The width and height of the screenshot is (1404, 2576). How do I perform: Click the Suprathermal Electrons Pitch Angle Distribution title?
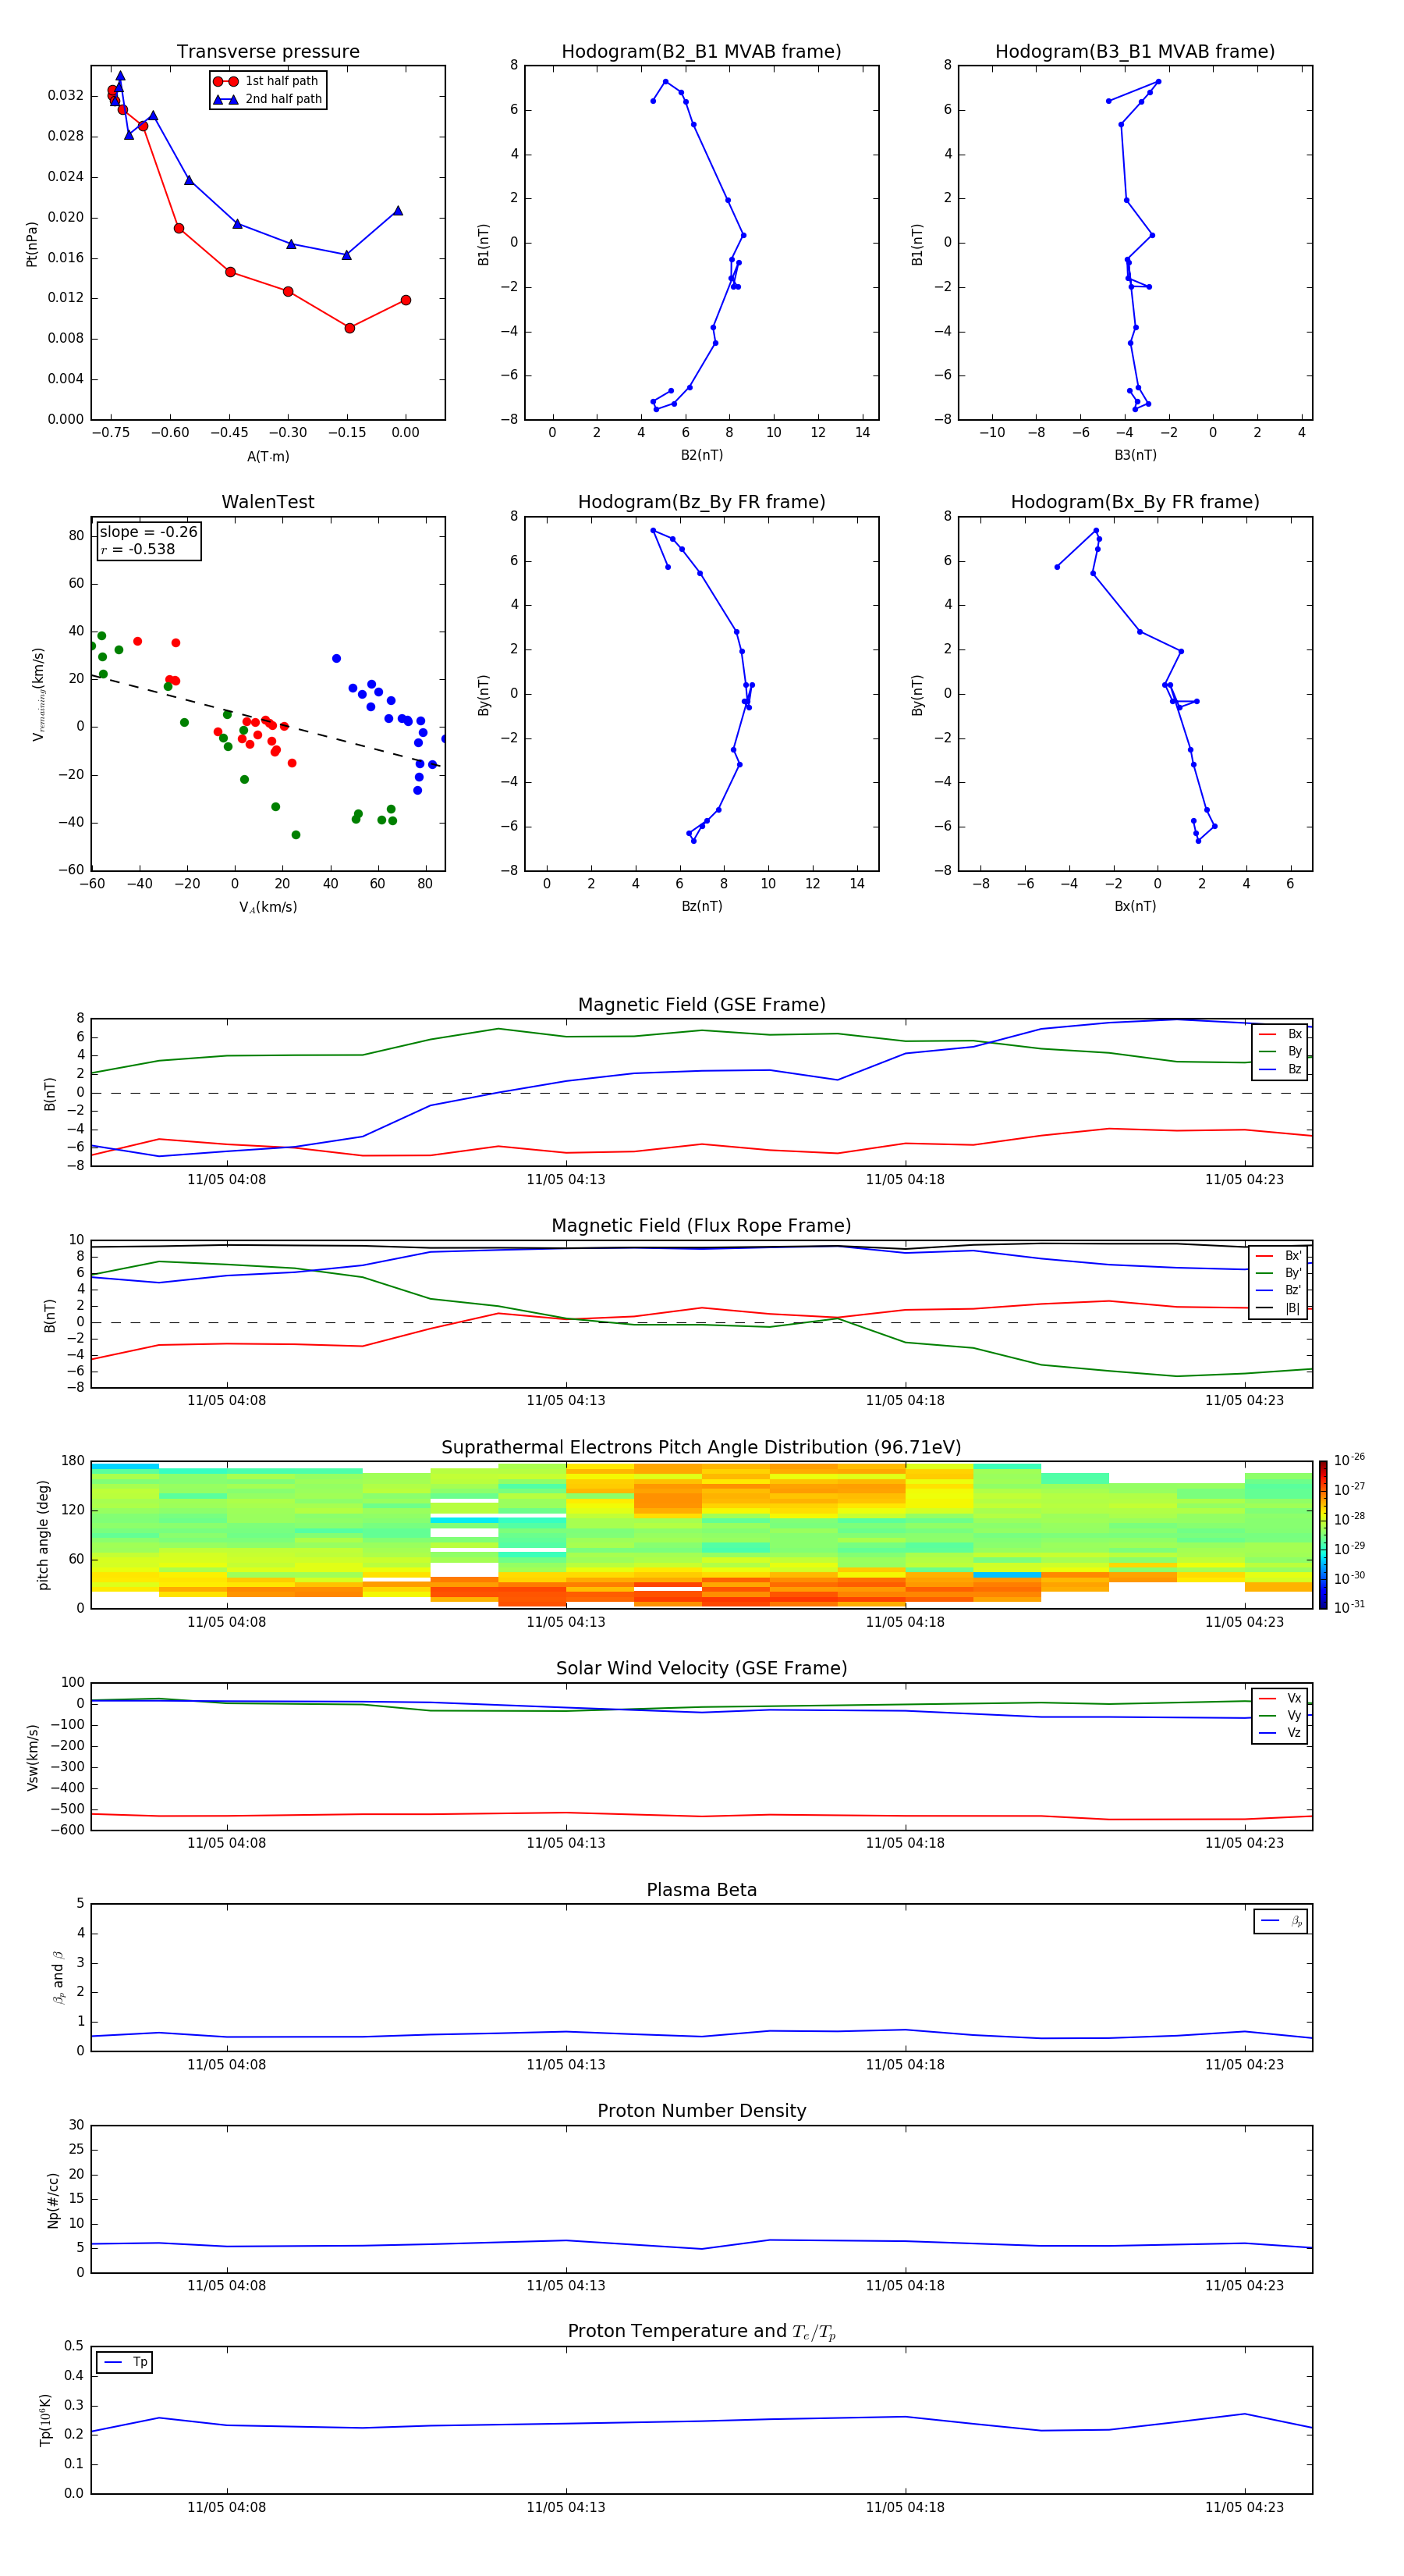[x=701, y=1448]
